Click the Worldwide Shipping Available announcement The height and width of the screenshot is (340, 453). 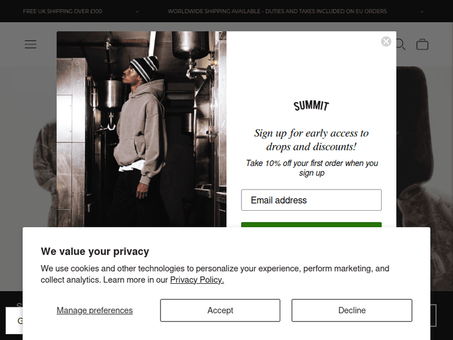pos(277,11)
